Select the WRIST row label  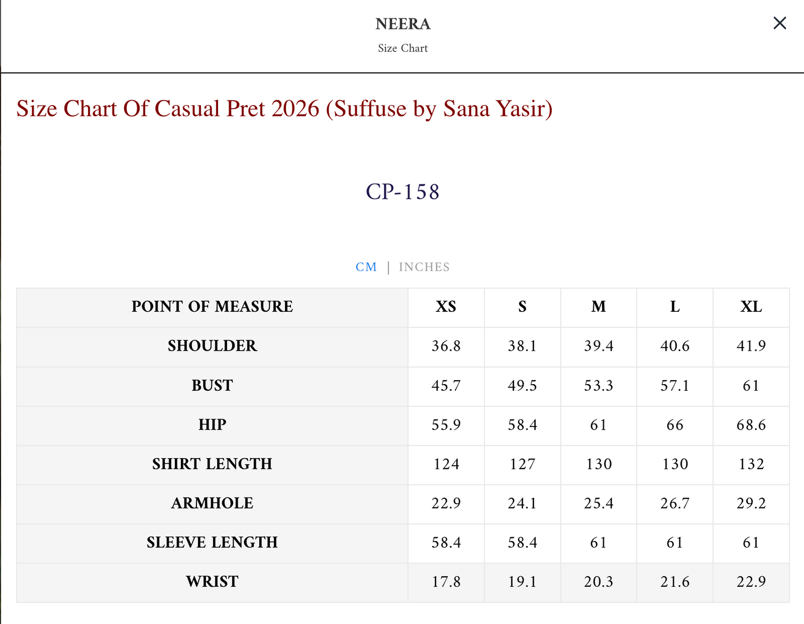(x=212, y=582)
